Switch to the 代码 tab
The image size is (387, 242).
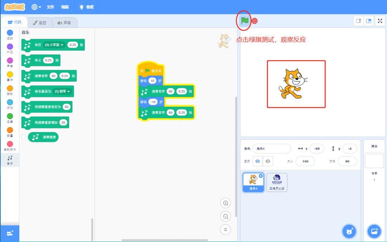pos(14,22)
